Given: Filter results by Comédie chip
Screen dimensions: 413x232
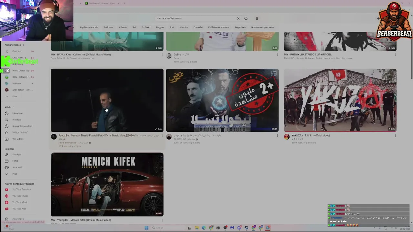Looking at the screenshot, I should point(198,27).
